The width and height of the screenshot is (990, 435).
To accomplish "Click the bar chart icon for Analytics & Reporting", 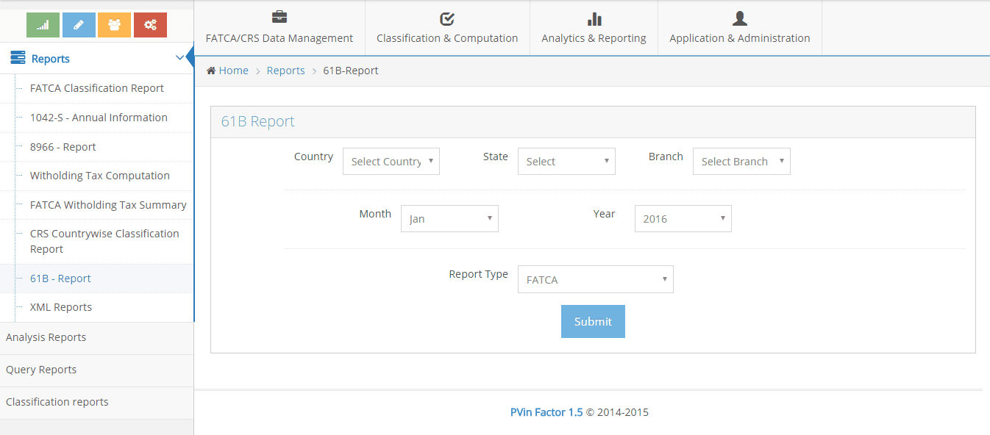I will click(594, 18).
